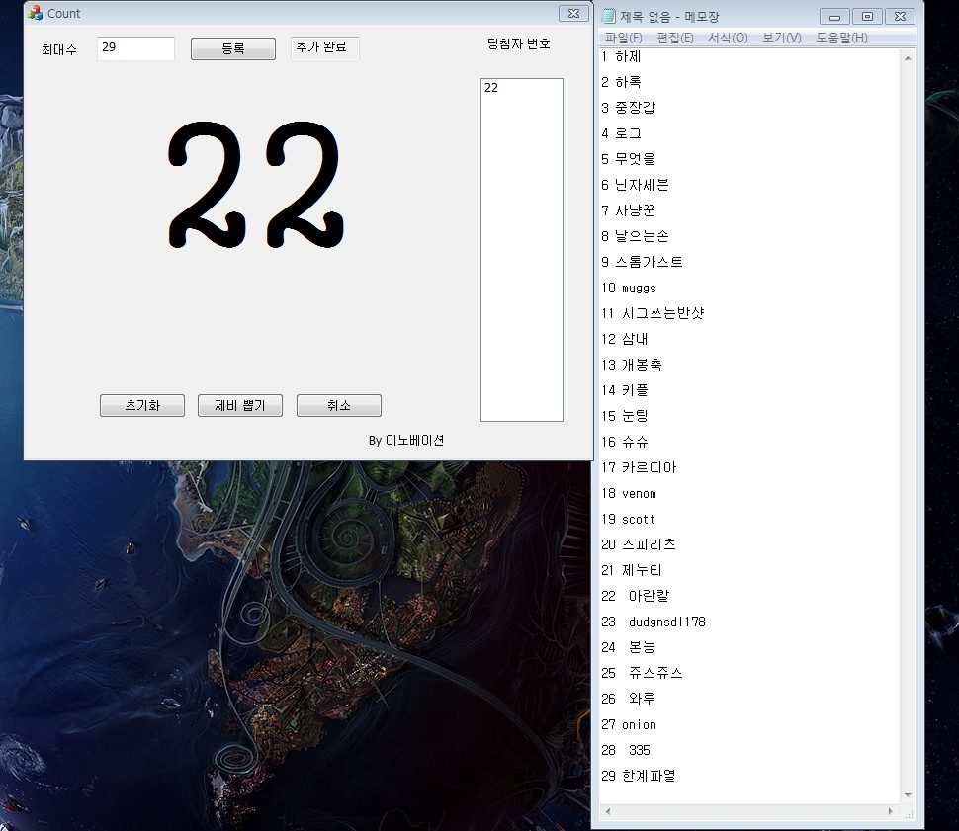This screenshot has width=959, height=831.
Task: Click the line '27 onion' in Notepad
Action: pyautogui.click(x=629, y=724)
